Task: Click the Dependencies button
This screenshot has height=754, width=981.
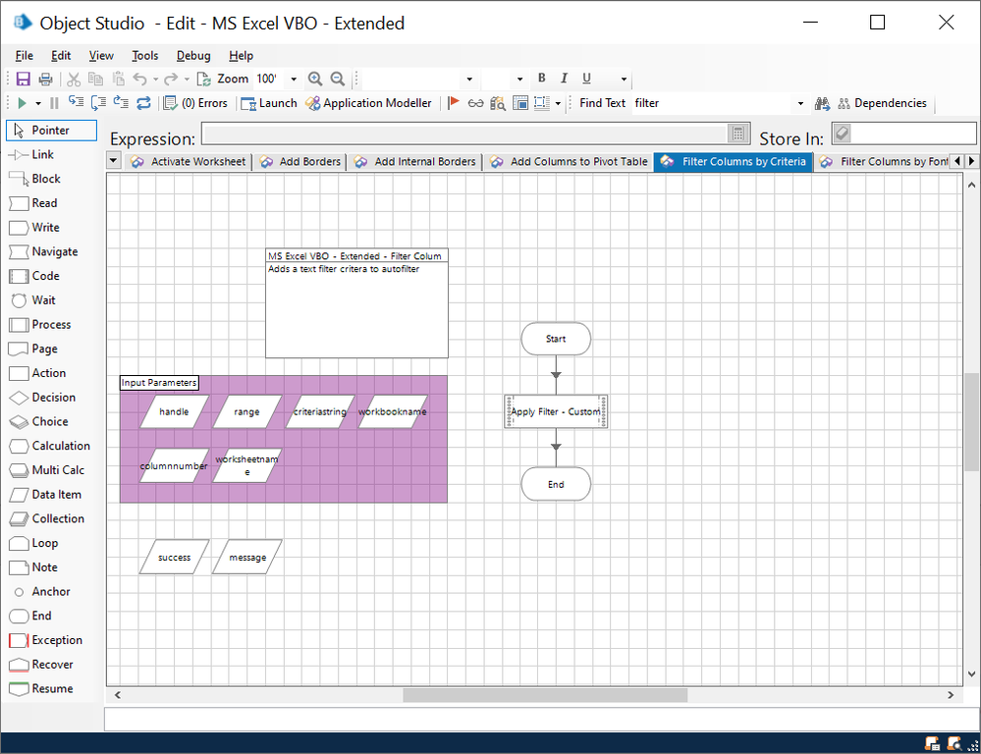Action: coord(882,103)
